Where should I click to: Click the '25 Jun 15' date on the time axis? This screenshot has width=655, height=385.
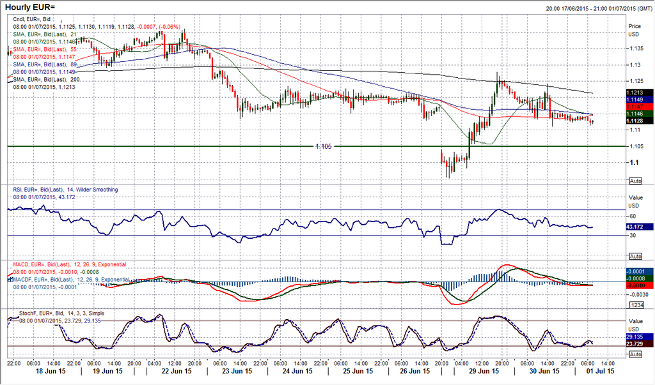coord(358,371)
